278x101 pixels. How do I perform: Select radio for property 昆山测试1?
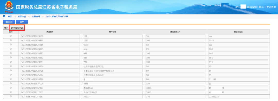click(x=11, y=88)
